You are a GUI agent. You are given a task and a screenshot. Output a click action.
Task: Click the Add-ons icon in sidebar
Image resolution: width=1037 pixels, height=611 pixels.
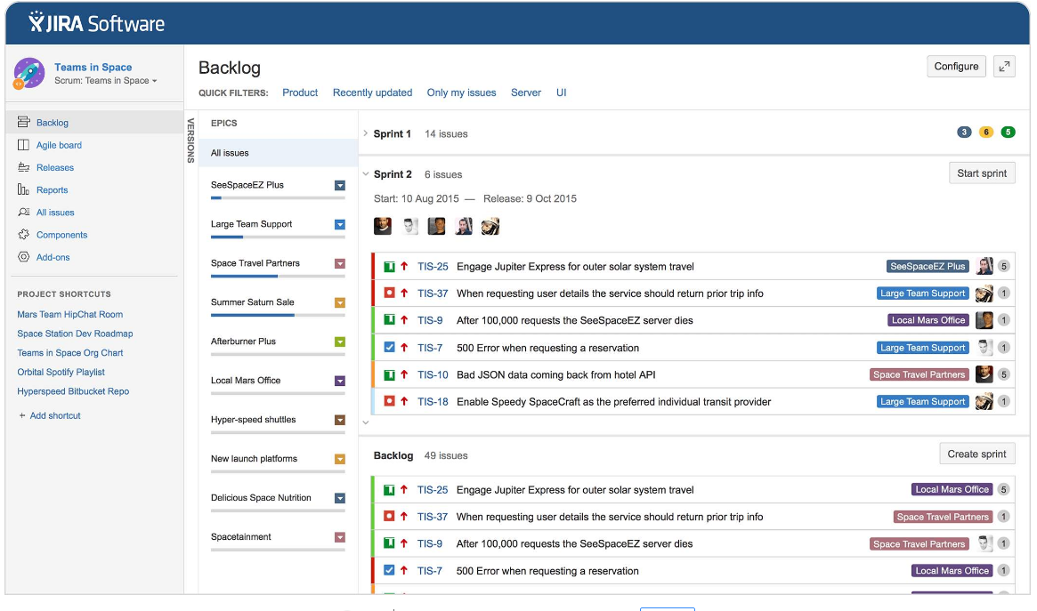point(24,257)
